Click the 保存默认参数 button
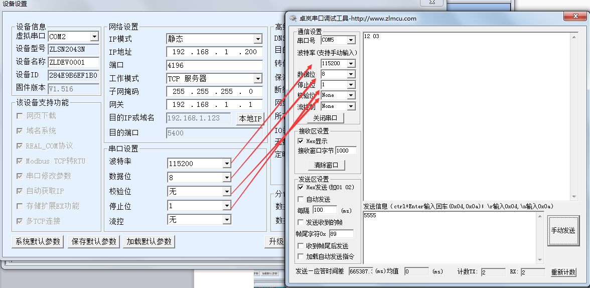The width and height of the screenshot is (590, 288). [93, 241]
